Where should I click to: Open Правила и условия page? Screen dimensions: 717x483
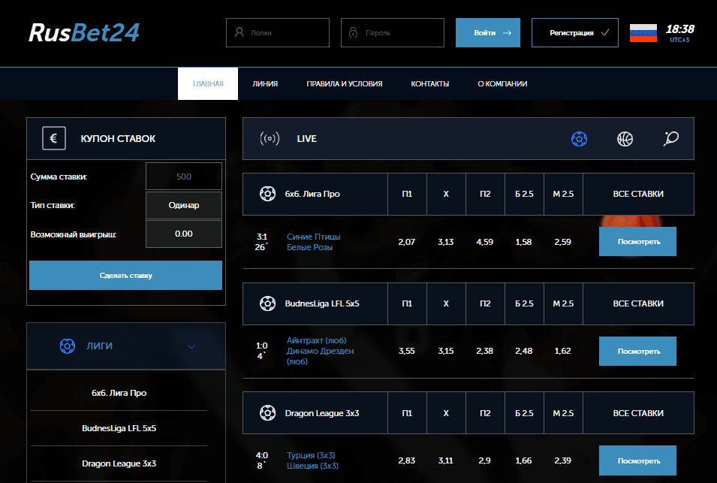pyautogui.click(x=344, y=84)
